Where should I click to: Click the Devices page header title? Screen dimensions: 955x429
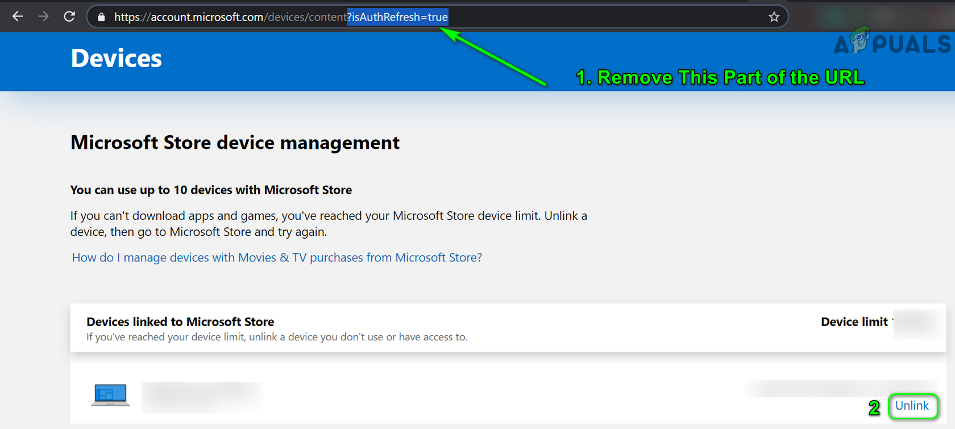(x=117, y=59)
